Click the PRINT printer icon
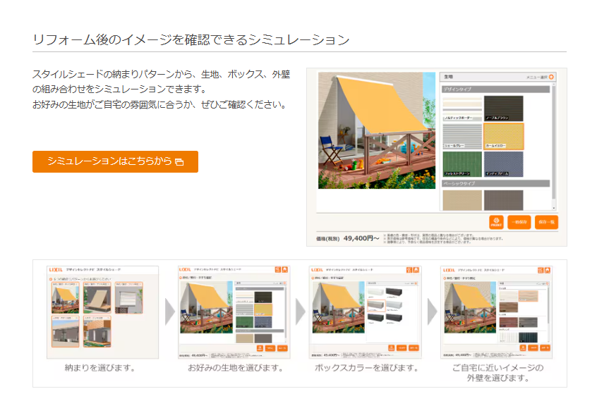The height and width of the screenshot is (420, 597). 496,221
